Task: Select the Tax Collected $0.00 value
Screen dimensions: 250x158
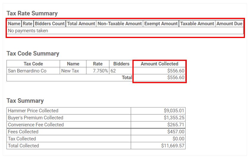Action: pyautogui.click(x=178, y=139)
